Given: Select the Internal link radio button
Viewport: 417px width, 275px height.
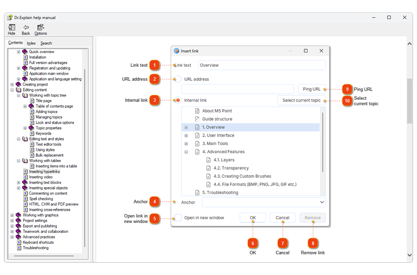Looking at the screenshot, I should pyautogui.click(x=178, y=100).
